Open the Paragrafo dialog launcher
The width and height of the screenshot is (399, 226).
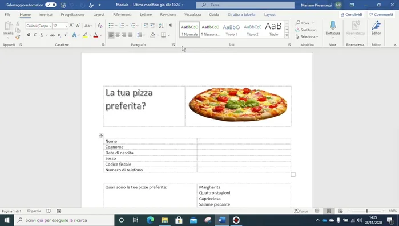(174, 44)
